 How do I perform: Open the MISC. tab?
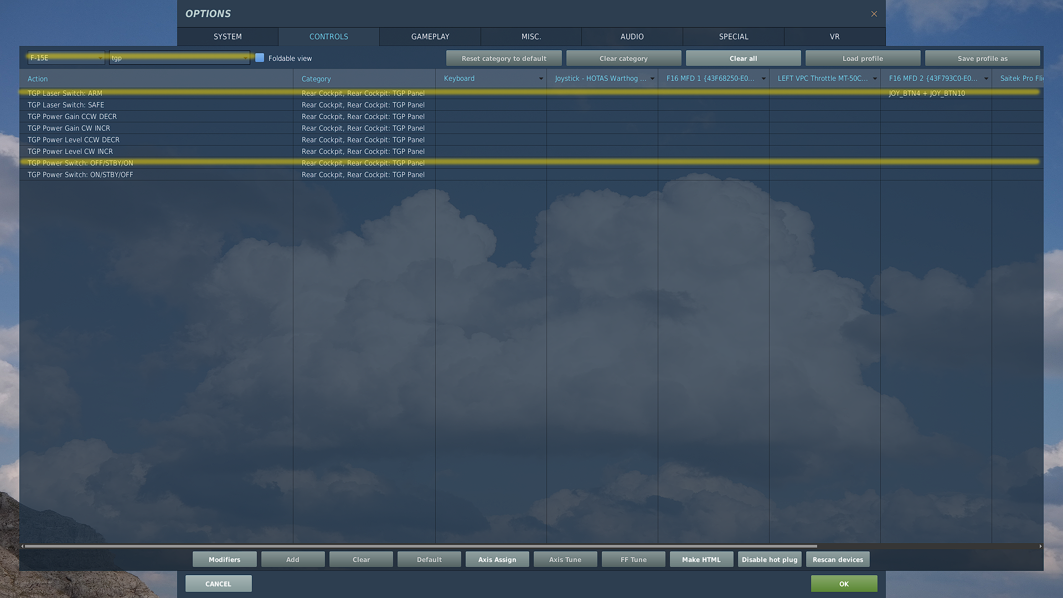point(531,37)
